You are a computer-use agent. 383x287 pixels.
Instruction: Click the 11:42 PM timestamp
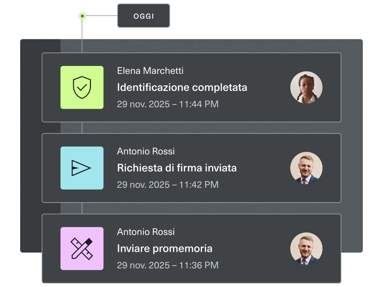pos(168,185)
